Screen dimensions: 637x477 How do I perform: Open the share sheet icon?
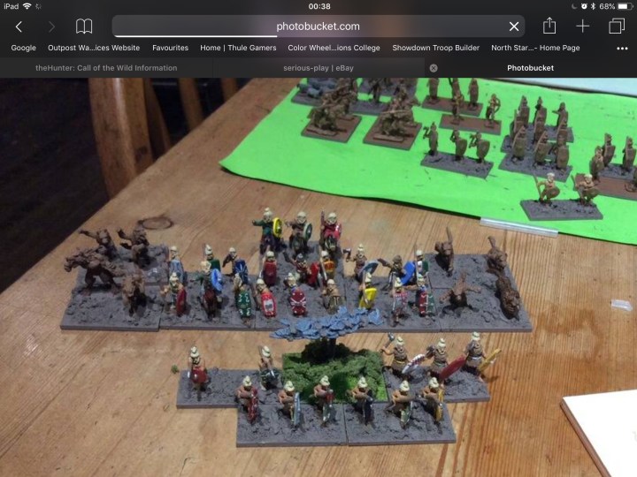pos(549,26)
